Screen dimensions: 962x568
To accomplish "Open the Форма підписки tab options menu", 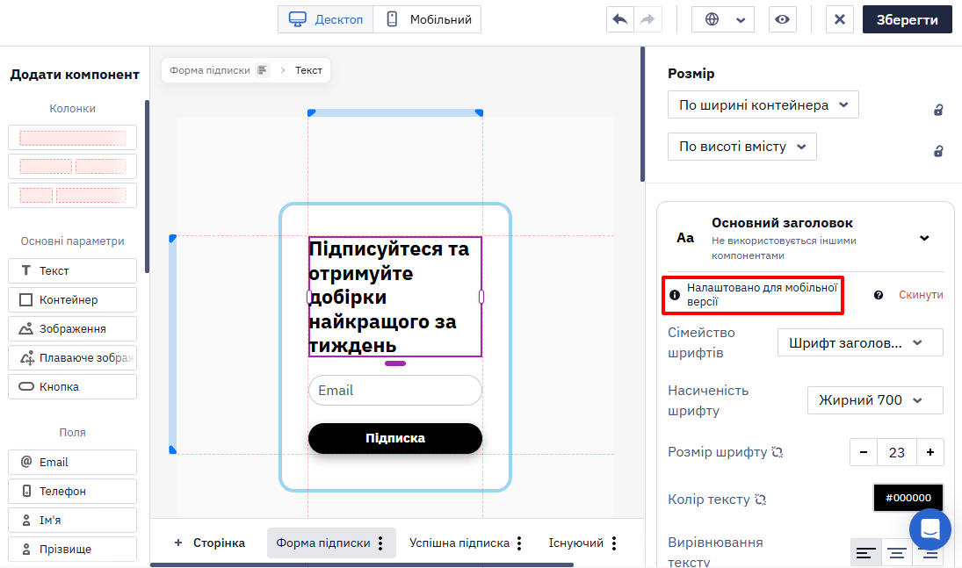I will pyautogui.click(x=380, y=543).
